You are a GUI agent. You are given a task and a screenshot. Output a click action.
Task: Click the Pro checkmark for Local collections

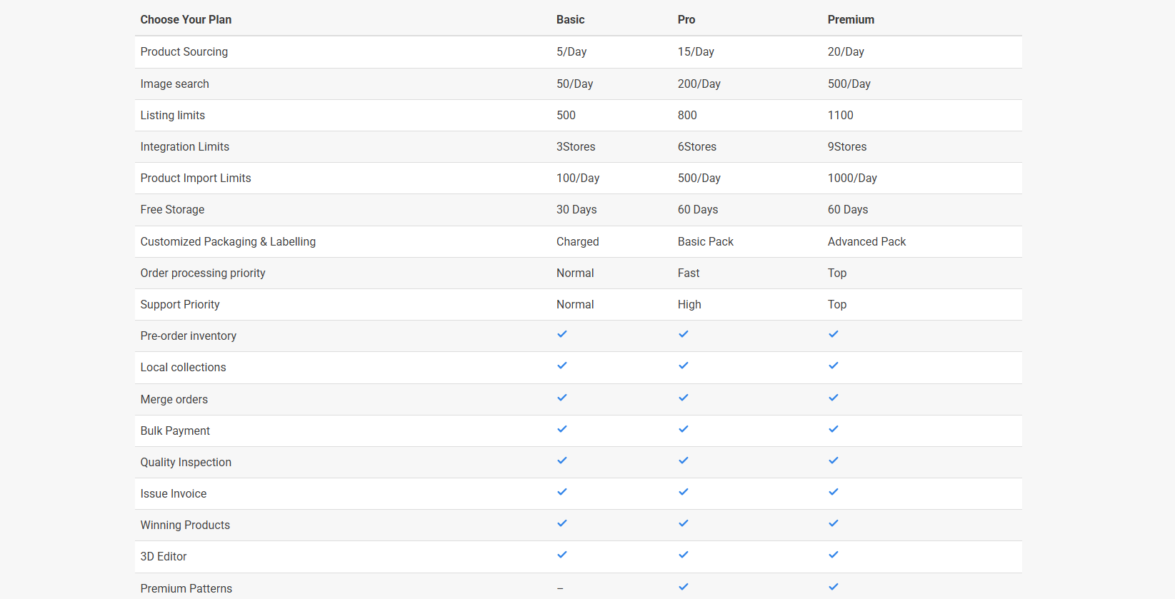pos(684,366)
